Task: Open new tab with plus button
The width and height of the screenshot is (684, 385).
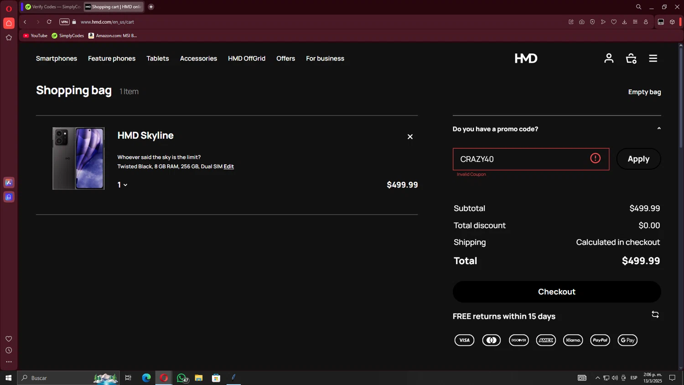Action: point(151,7)
